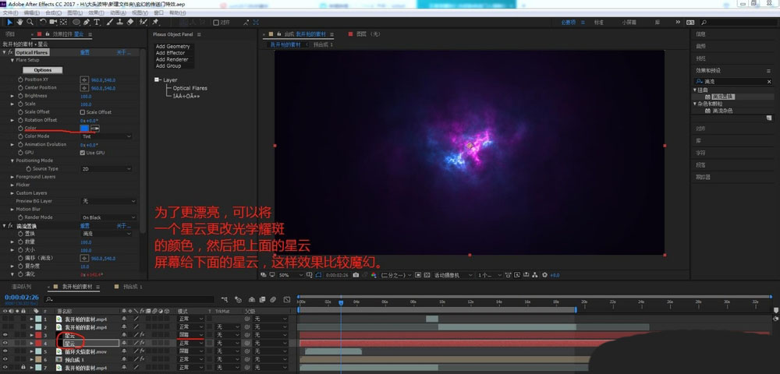
Task: Toggle visibility eye of layer 3
Action: pos(5,334)
